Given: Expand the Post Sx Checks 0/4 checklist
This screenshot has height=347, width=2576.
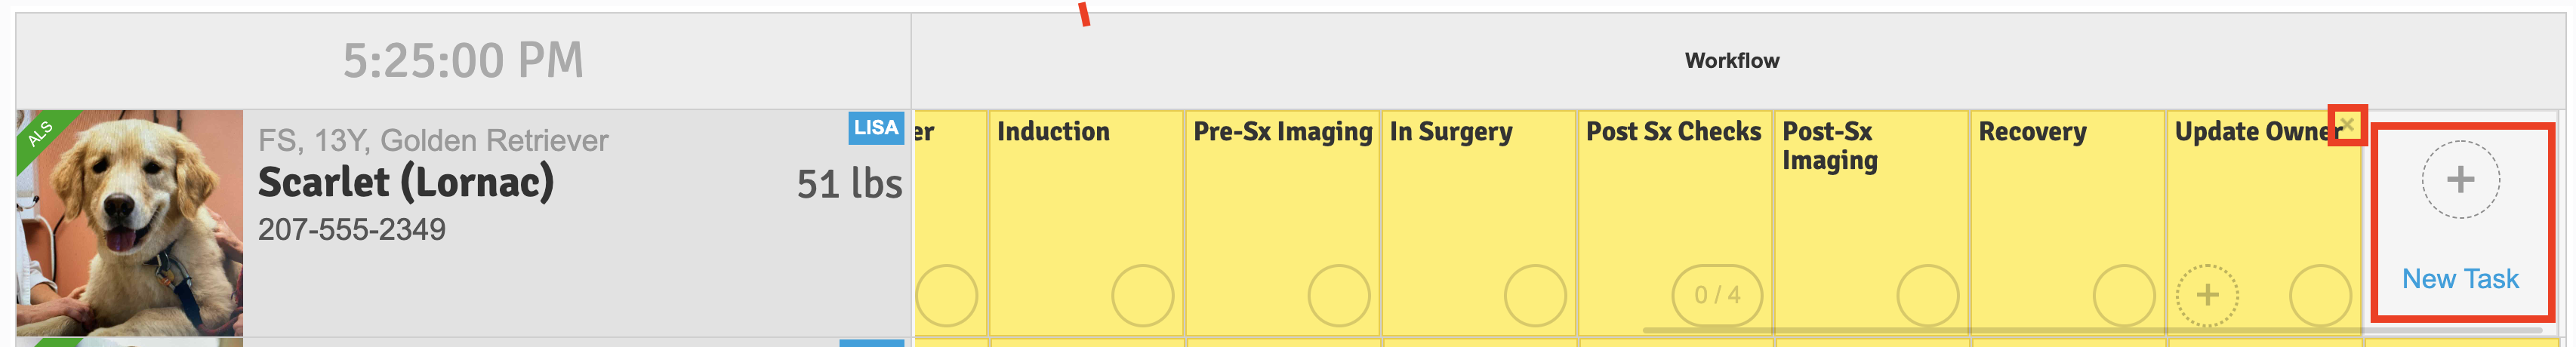Looking at the screenshot, I should click(1716, 295).
